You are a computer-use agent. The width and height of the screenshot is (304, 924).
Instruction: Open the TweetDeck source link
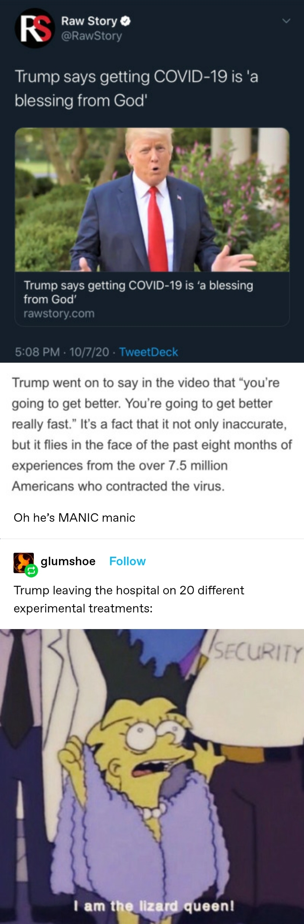point(148,352)
